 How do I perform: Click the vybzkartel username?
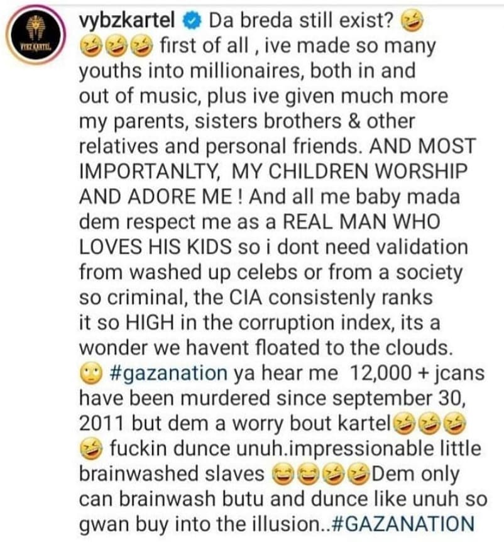pyautogui.click(x=127, y=21)
